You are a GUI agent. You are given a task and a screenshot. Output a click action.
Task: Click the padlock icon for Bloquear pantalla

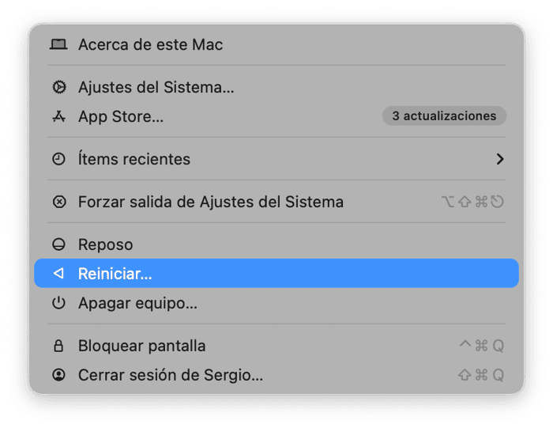[x=58, y=346]
